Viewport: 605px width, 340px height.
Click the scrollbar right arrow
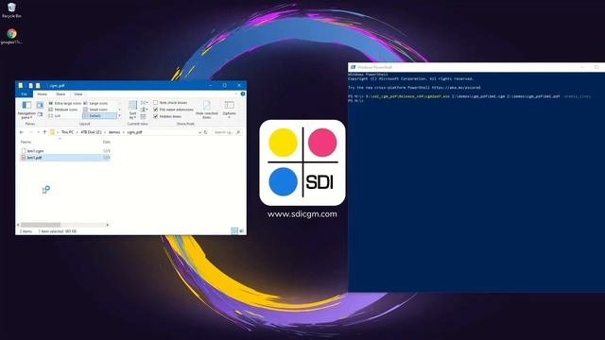coord(107,225)
